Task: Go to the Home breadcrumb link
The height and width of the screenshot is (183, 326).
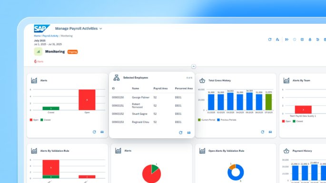Action: (x=37, y=36)
